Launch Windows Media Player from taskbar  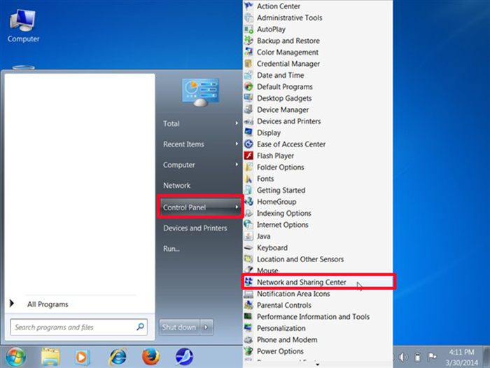coord(83,357)
